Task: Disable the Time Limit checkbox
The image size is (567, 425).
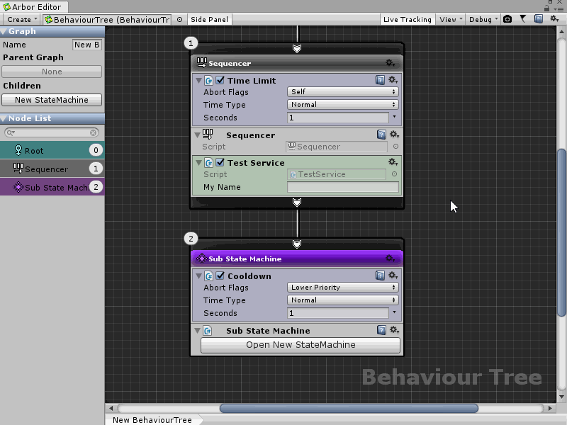Action: click(x=220, y=80)
